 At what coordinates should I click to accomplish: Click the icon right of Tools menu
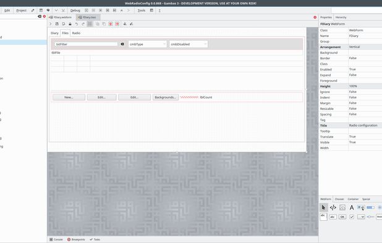[151, 10]
